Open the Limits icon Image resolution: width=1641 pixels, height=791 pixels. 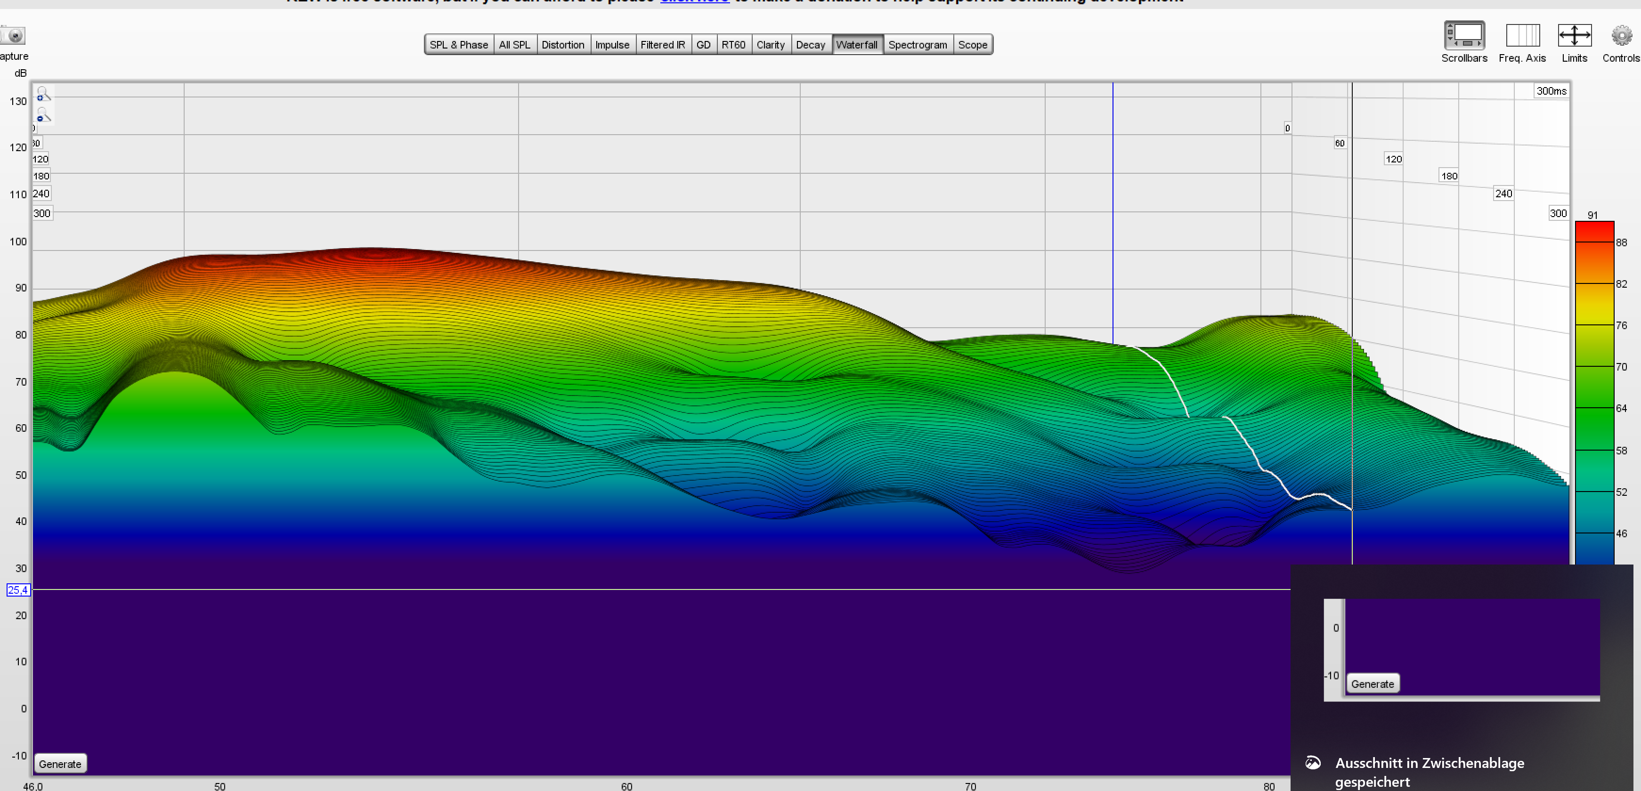coord(1574,36)
